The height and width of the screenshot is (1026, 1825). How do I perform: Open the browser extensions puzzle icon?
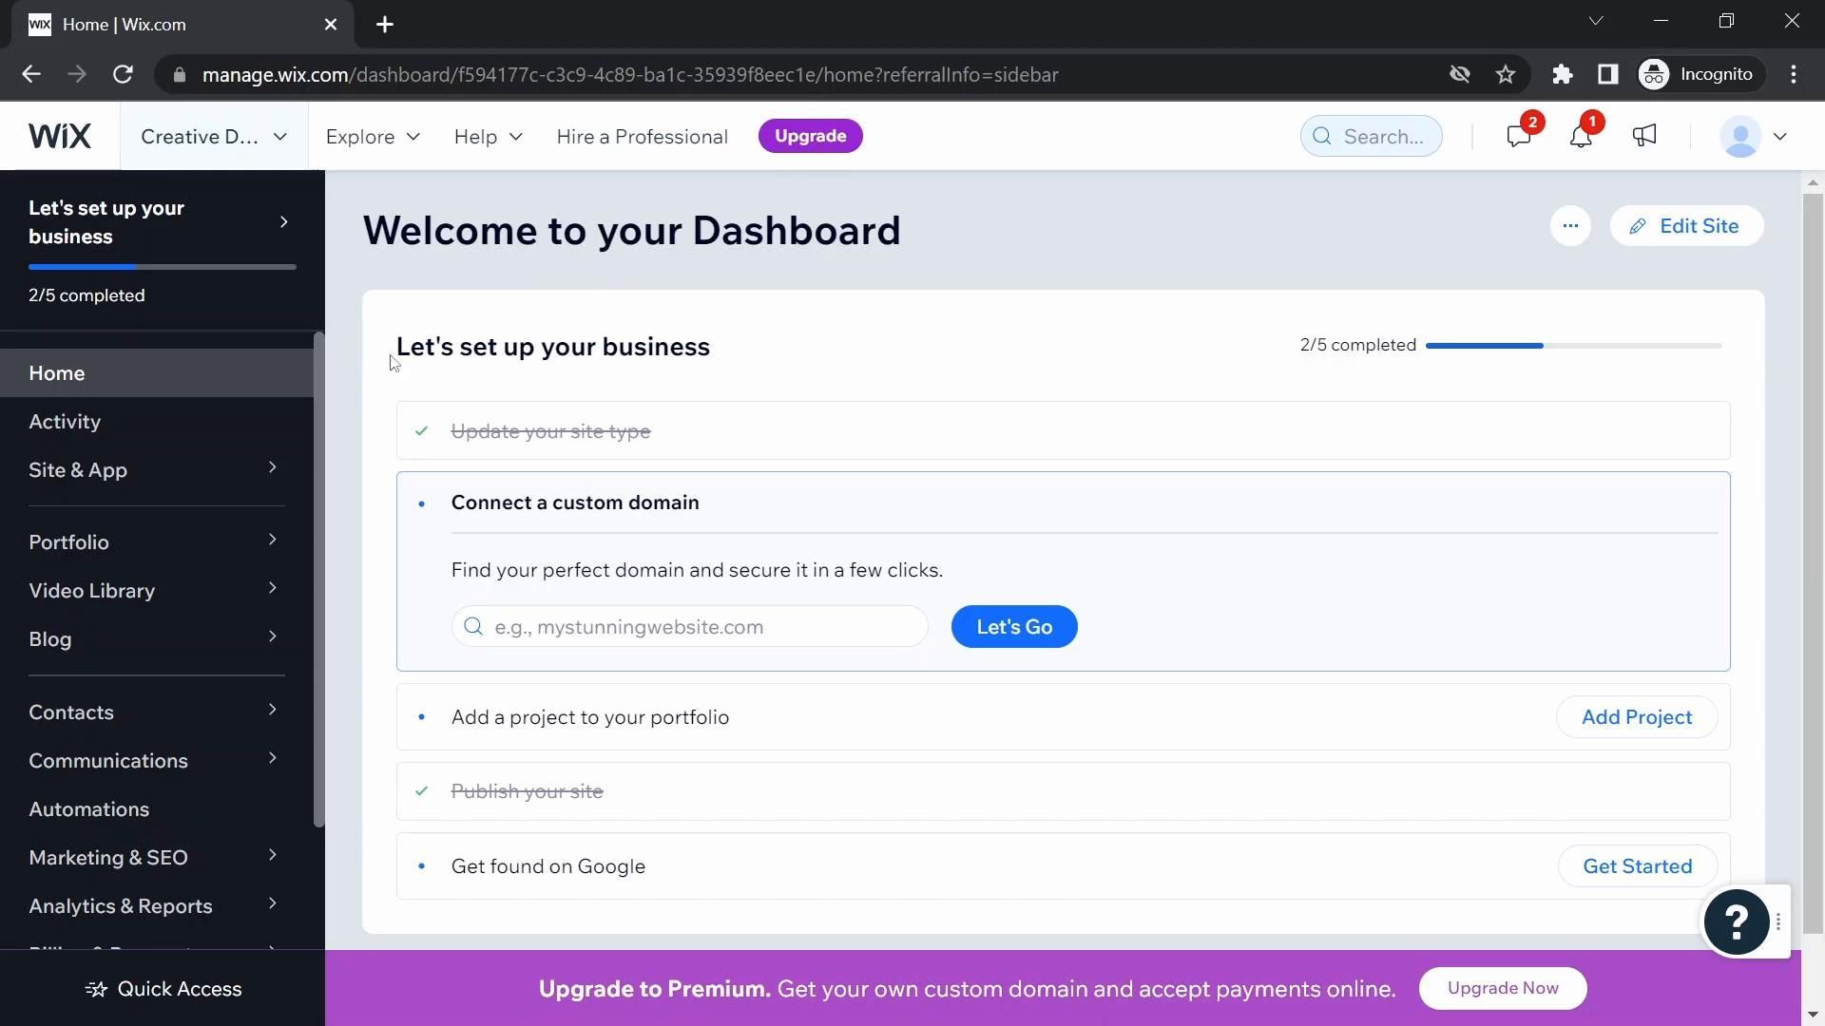click(1563, 74)
